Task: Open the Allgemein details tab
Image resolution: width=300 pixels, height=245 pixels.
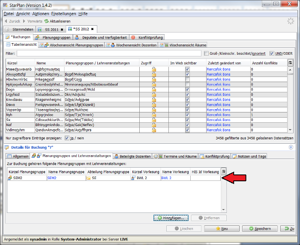Action: click(18, 156)
